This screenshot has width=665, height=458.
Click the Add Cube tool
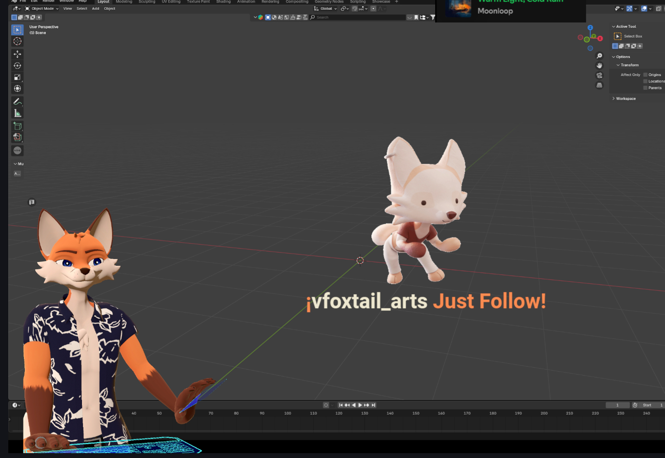coord(18,126)
